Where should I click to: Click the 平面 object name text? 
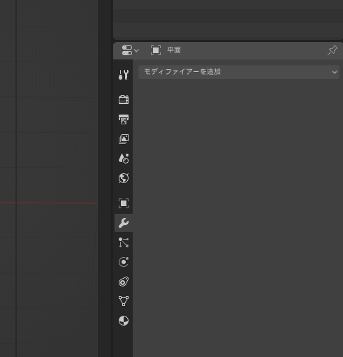(x=174, y=50)
